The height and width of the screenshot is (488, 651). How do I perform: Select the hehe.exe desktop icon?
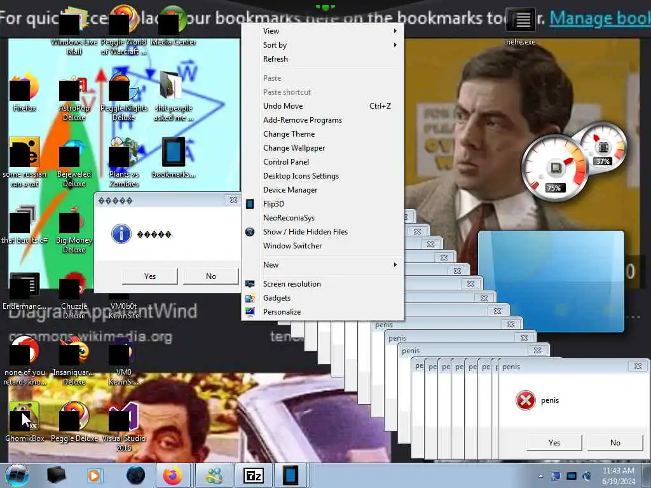click(521, 27)
